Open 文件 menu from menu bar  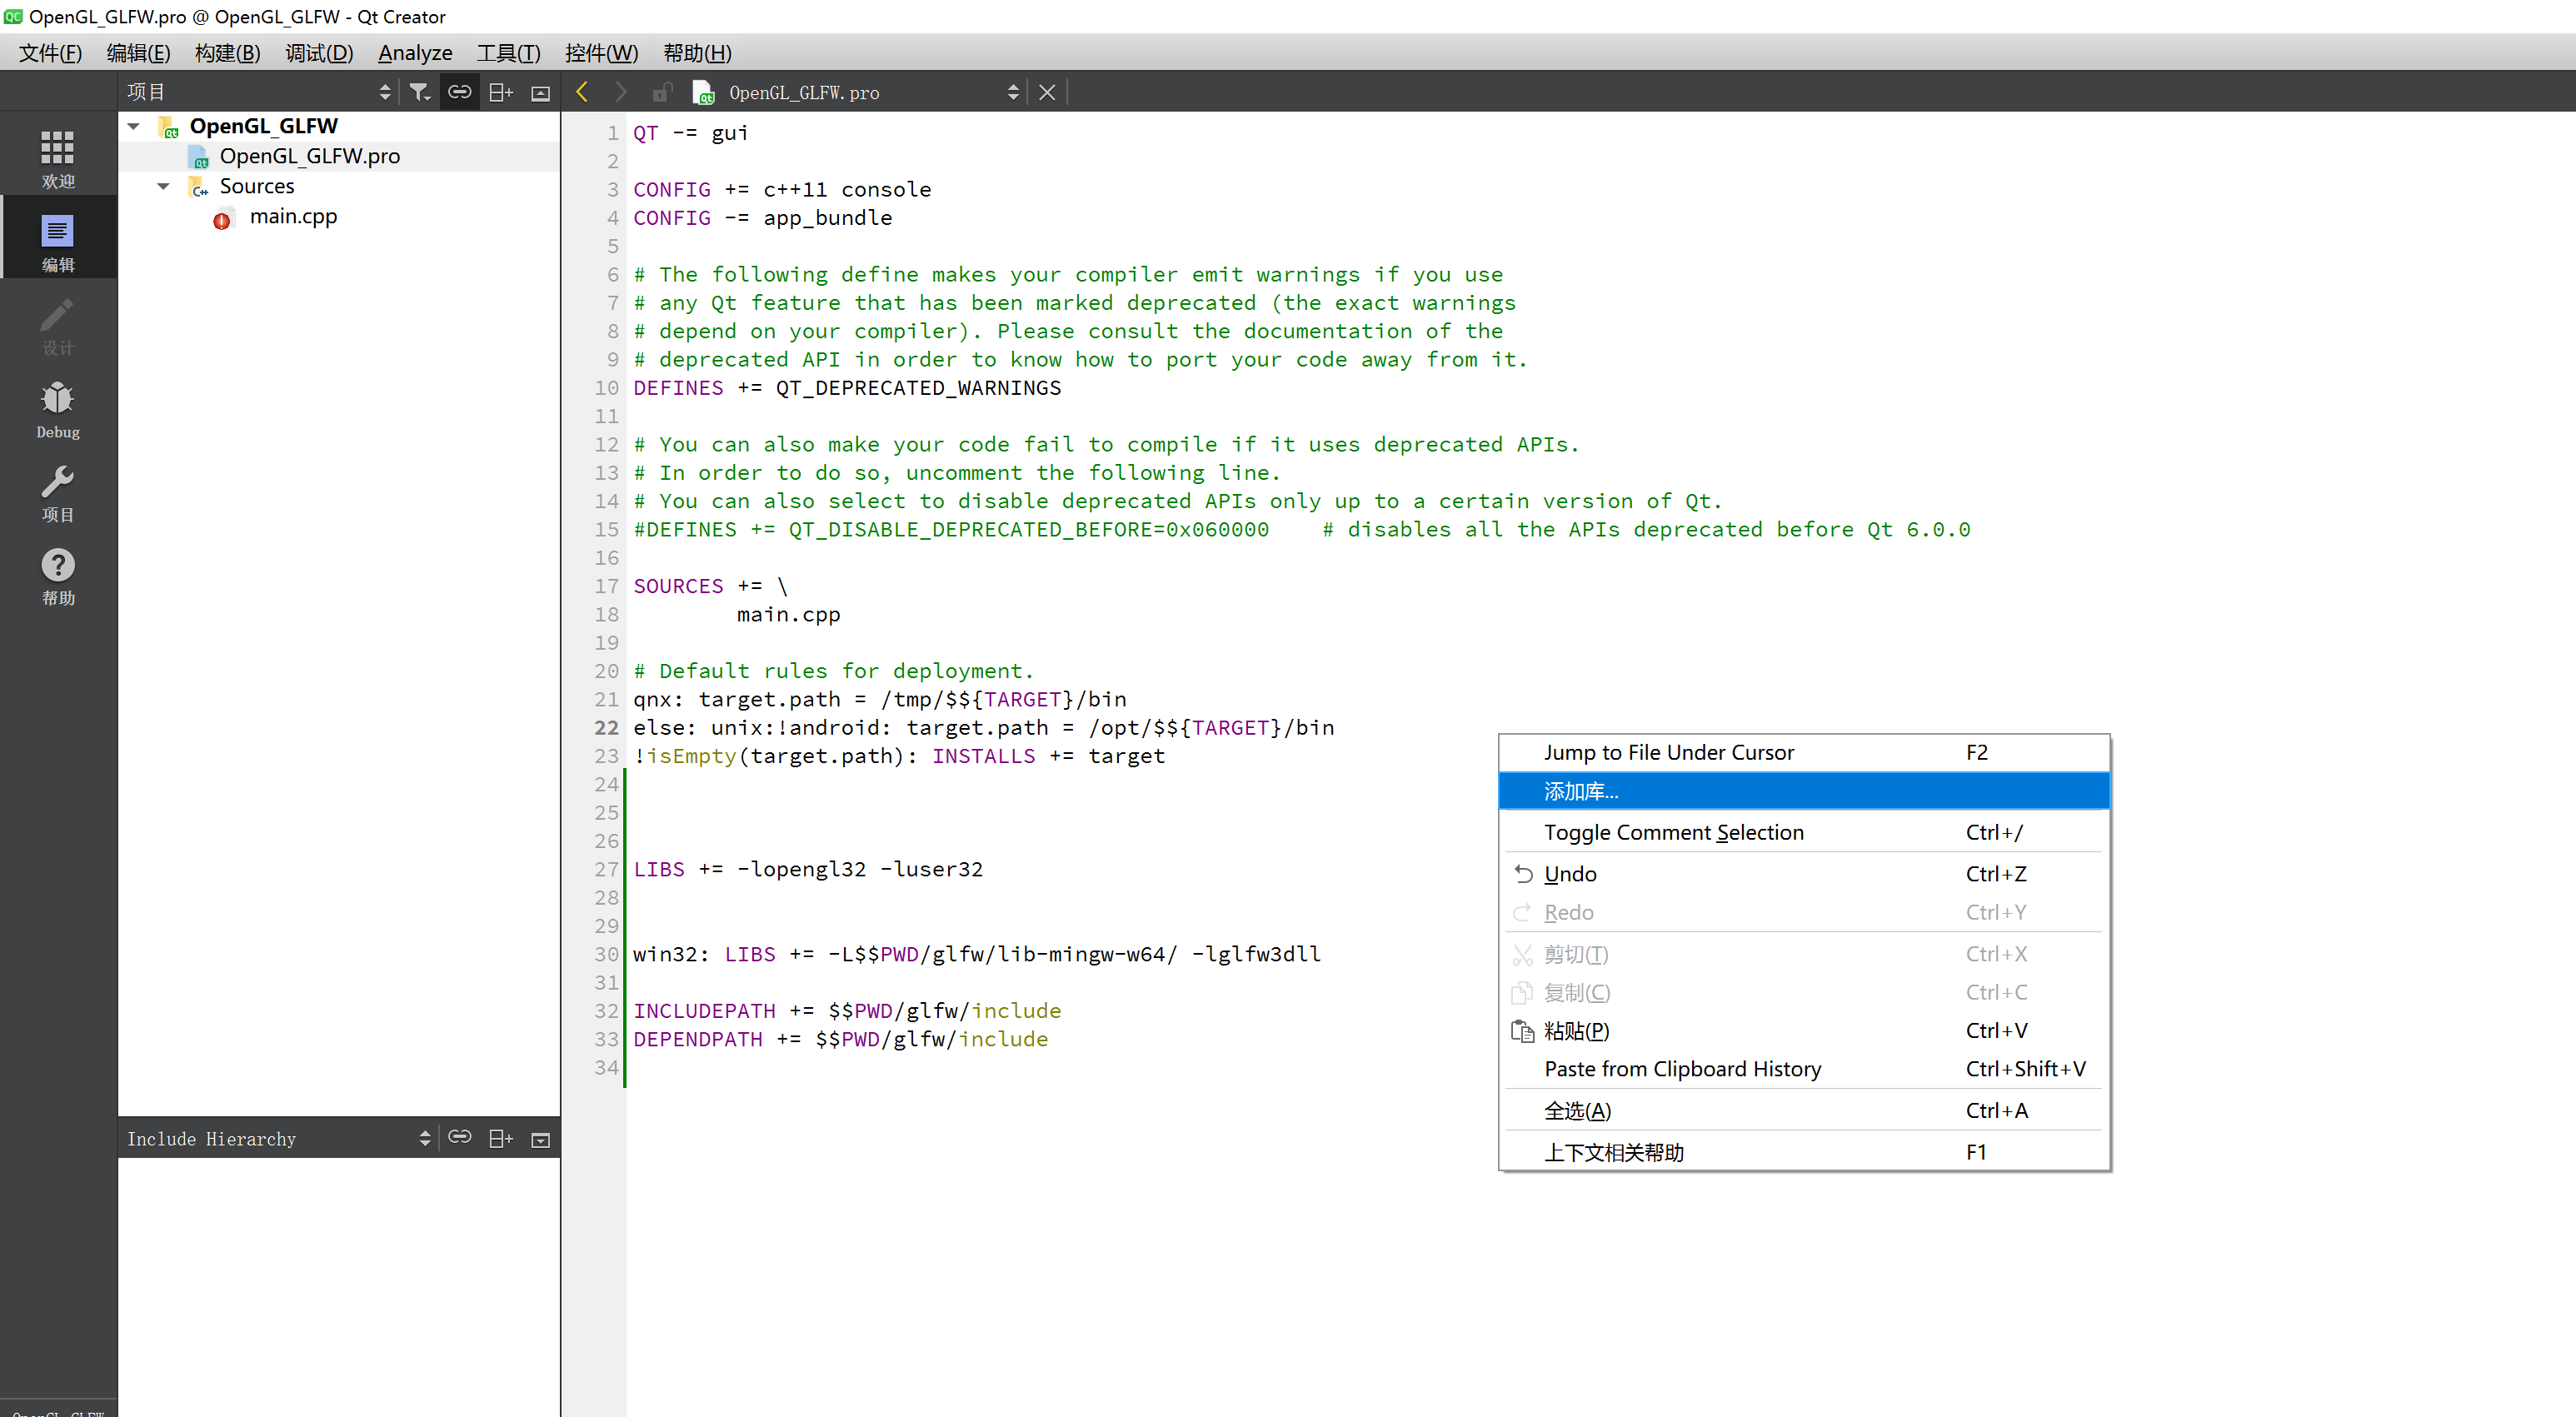[49, 52]
